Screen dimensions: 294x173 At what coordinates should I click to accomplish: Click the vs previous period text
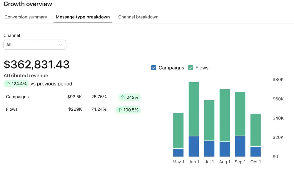[51, 84]
